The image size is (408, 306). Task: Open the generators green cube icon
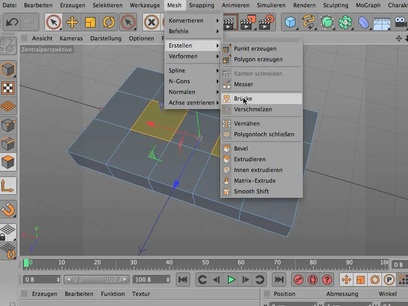click(x=327, y=22)
